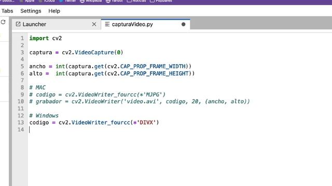This screenshot has width=332, height=186.
Task: Click the 'DIVX' string on line 13
Action: click(146, 122)
